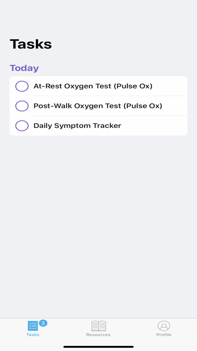
Task: Tap the blue badge showing 3
Action: tap(43, 323)
